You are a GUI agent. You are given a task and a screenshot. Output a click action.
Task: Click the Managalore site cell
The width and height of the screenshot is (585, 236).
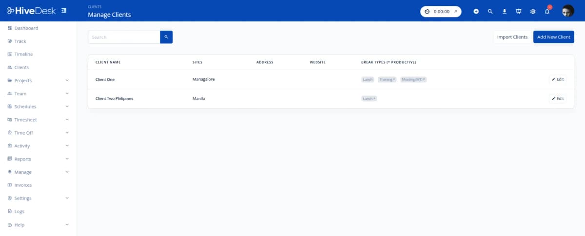pyautogui.click(x=204, y=79)
